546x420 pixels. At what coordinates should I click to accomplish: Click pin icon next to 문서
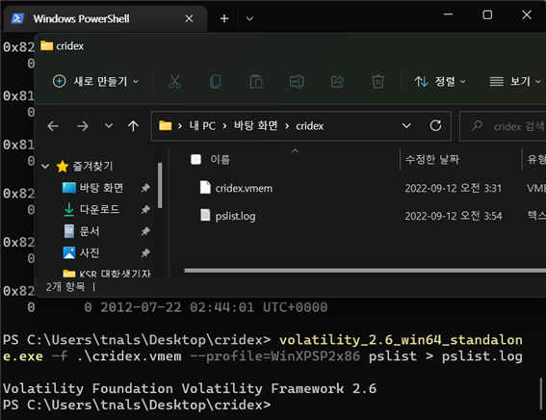tap(145, 231)
